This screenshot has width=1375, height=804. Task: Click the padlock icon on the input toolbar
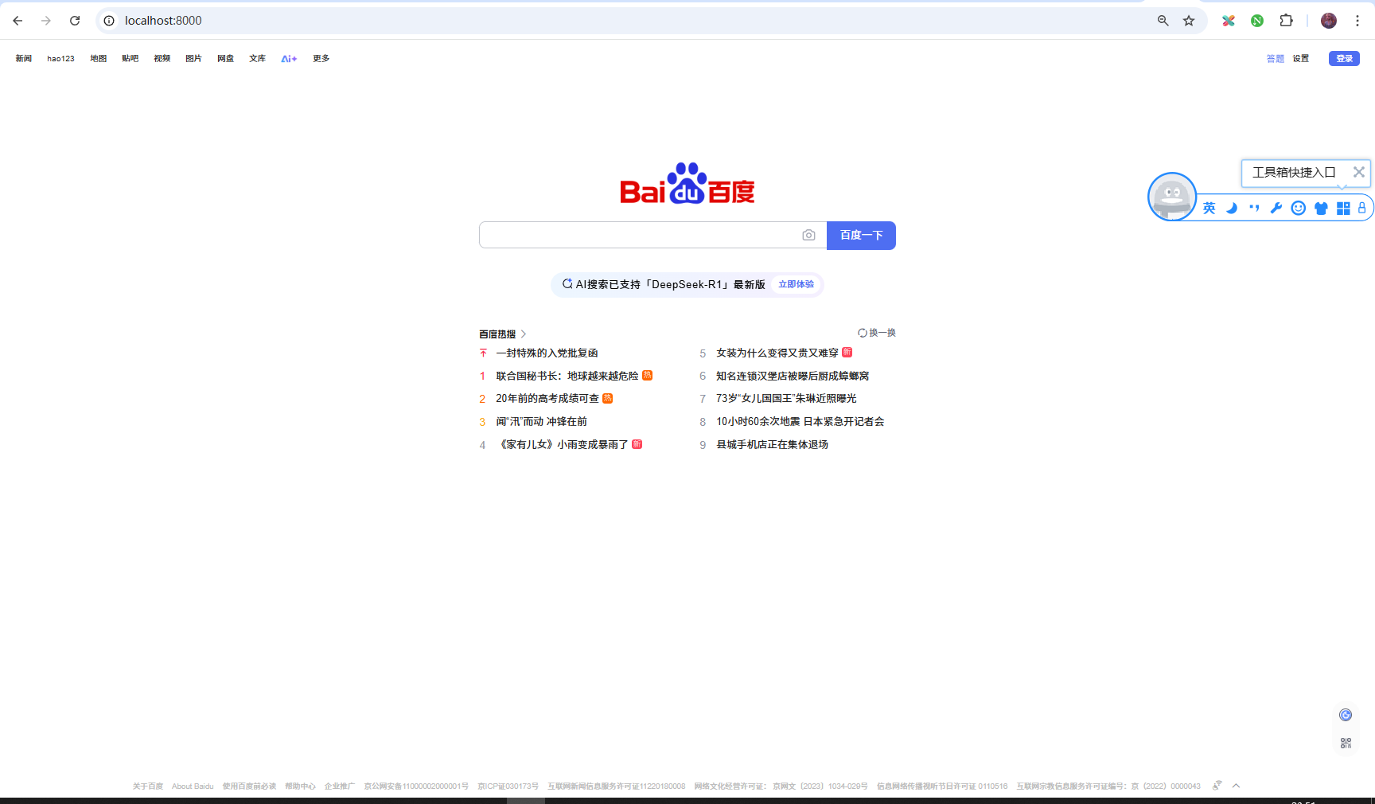(1362, 209)
